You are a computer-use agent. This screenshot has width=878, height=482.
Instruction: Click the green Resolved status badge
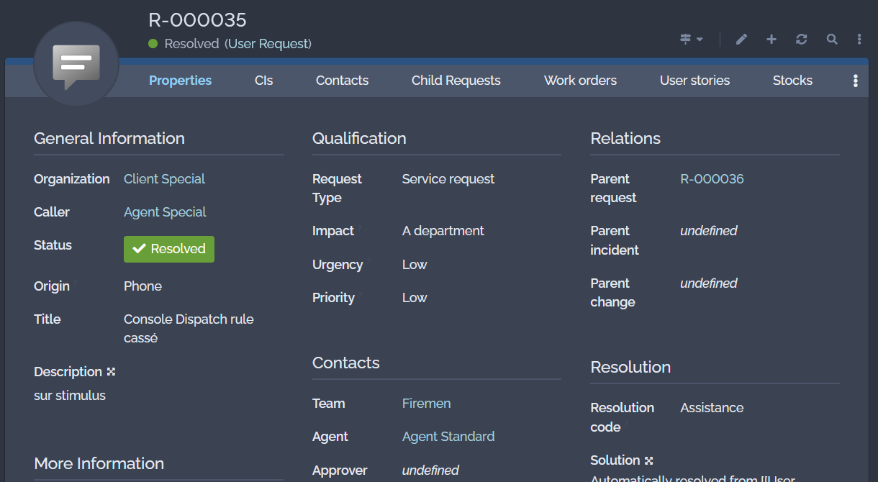pyautogui.click(x=169, y=249)
